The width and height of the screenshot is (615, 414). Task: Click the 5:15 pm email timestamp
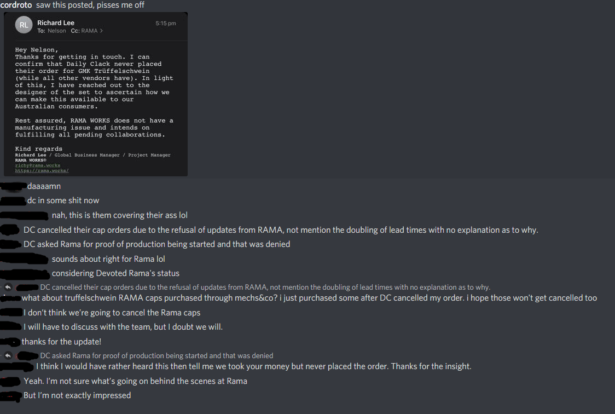166,24
